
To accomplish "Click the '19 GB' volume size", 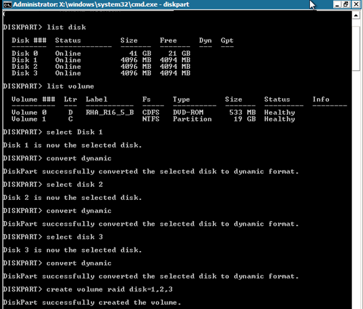I will (244, 119).
